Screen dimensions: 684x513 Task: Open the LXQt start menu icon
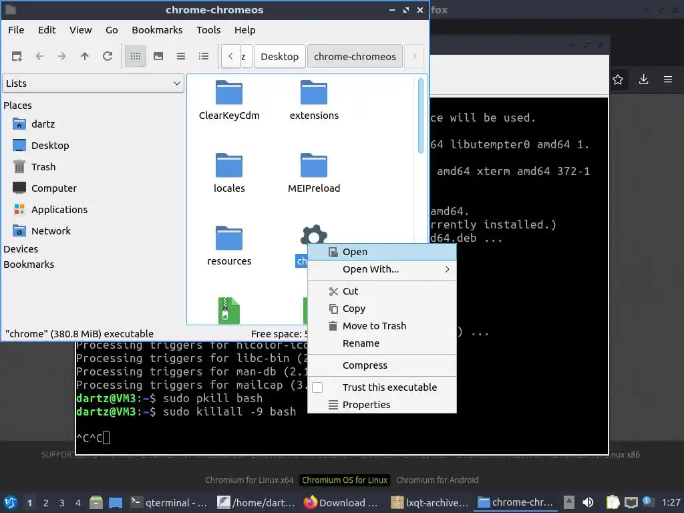11,502
